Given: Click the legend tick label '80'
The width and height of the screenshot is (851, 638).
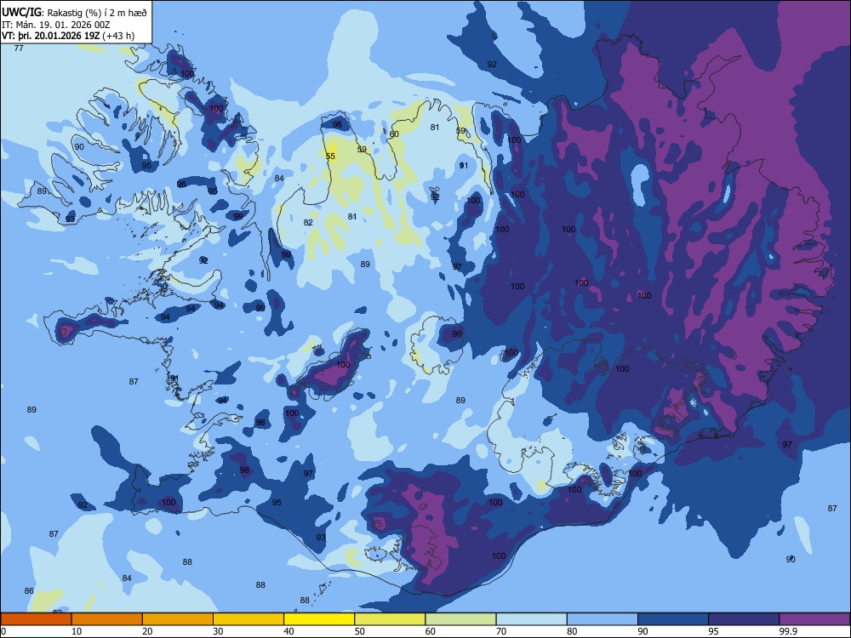Looking at the screenshot, I should [572, 631].
